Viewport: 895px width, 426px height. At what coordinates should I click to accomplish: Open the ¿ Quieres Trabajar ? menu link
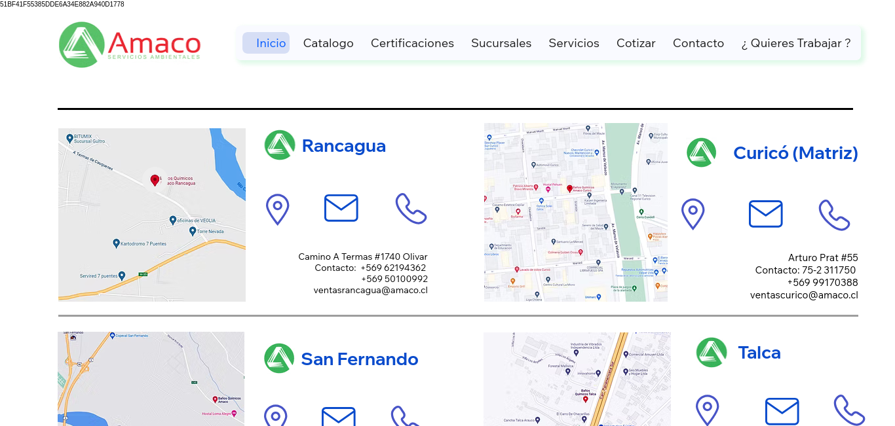(796, 43)
